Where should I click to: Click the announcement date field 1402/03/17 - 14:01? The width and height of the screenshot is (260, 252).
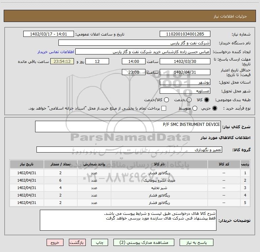click(48, 34)
